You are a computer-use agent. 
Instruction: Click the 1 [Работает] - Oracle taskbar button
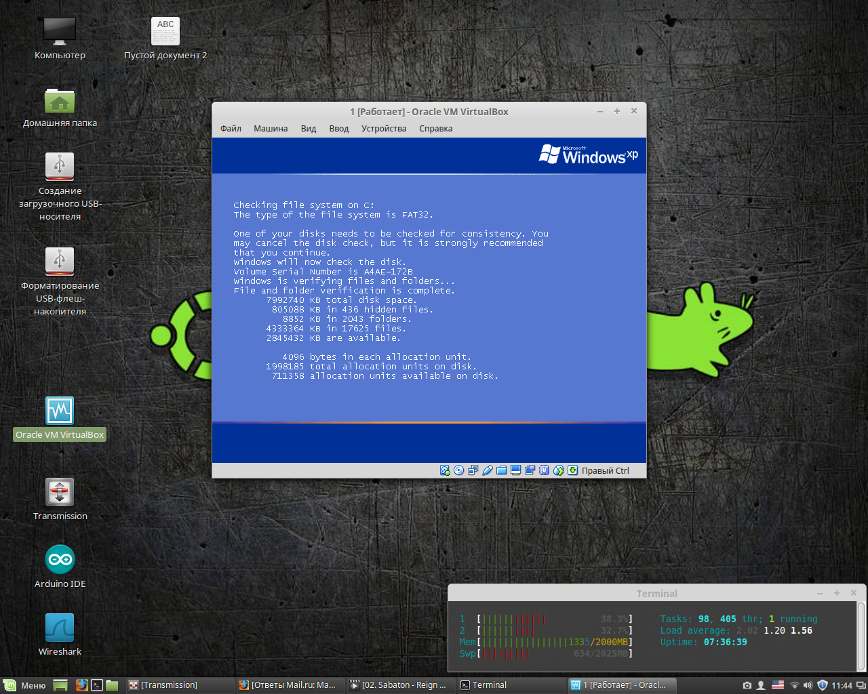[622, 685]
